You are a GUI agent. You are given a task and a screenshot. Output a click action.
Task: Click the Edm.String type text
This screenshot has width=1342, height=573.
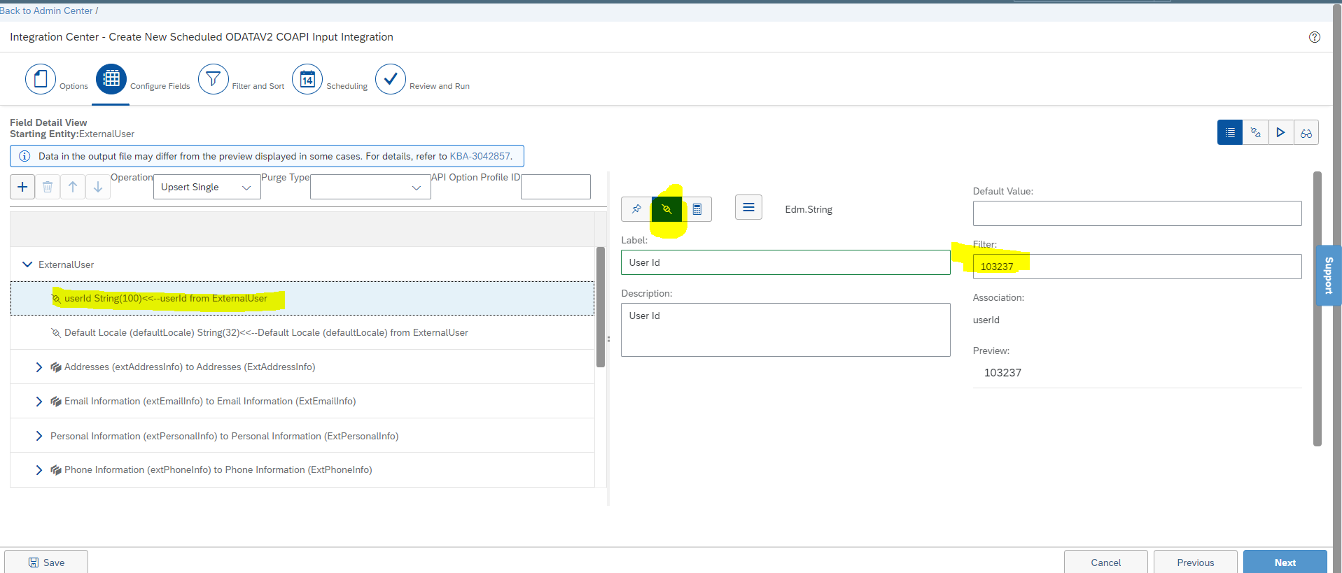[809, 209]
